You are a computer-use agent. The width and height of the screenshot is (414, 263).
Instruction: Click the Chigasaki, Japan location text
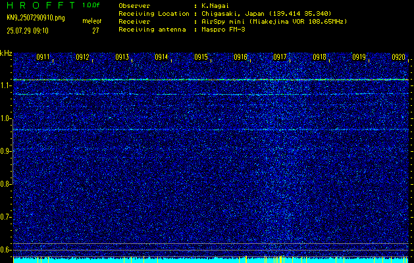[266, 14]
